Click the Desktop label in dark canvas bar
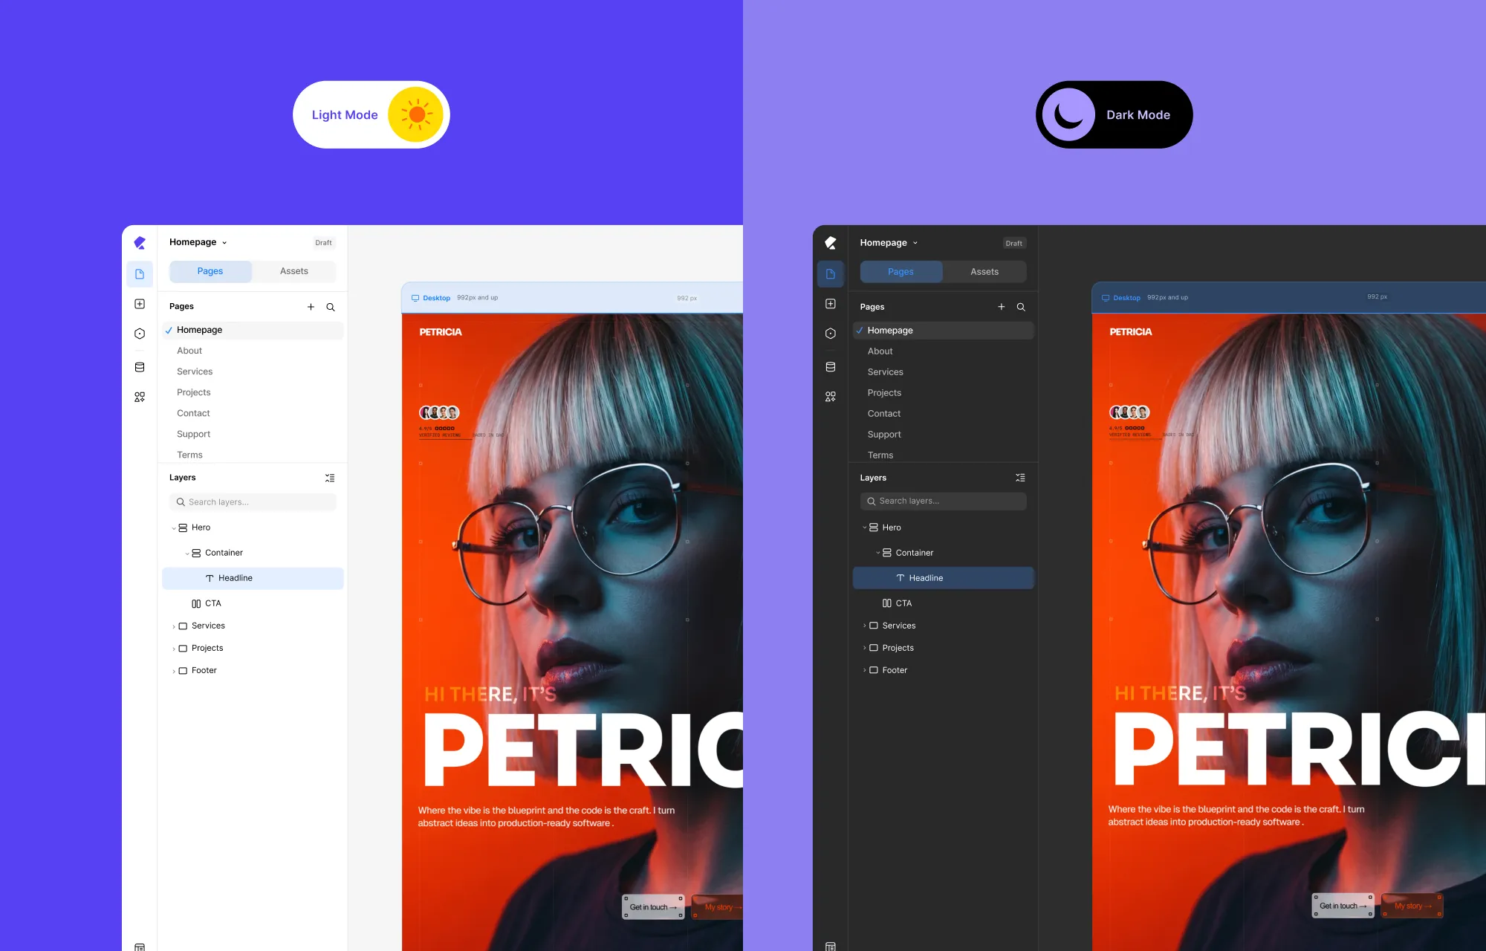The image size is (1486, 951). tap(1126, 298)
